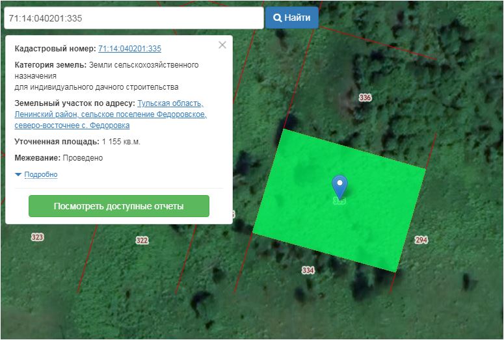This screenshot has height=340, width=504.
Task: Click the Уточненная площадь 1 155 кв.м. text
Action: [x=77, y=141]
